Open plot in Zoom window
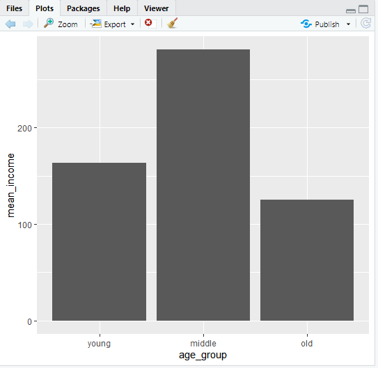378x368 pixels. pyautogui.click(x=61, y=24)
